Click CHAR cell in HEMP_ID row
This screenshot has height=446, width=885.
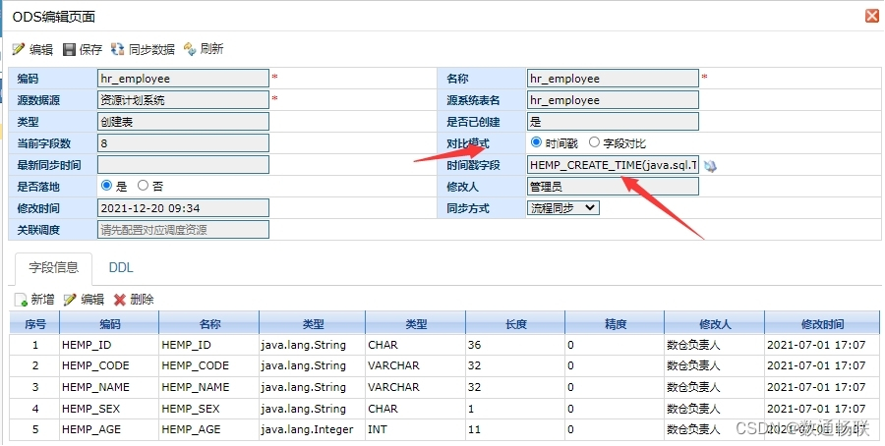coord(415,345)
